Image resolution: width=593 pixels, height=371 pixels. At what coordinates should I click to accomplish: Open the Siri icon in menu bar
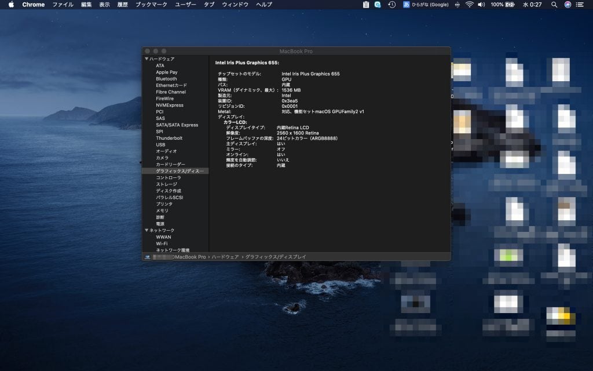pos(568,5)
